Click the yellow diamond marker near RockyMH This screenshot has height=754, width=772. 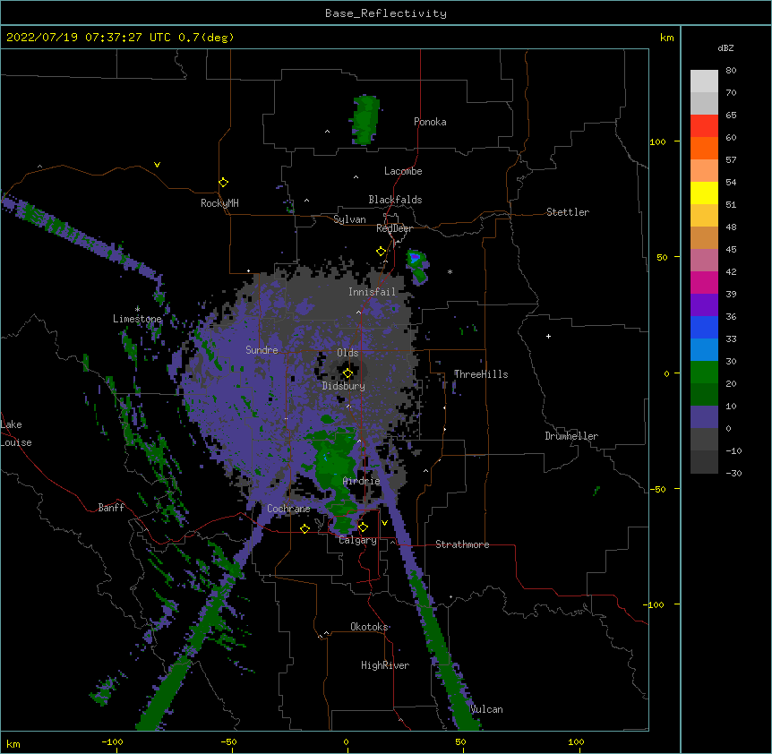click(x=223, y=183)
